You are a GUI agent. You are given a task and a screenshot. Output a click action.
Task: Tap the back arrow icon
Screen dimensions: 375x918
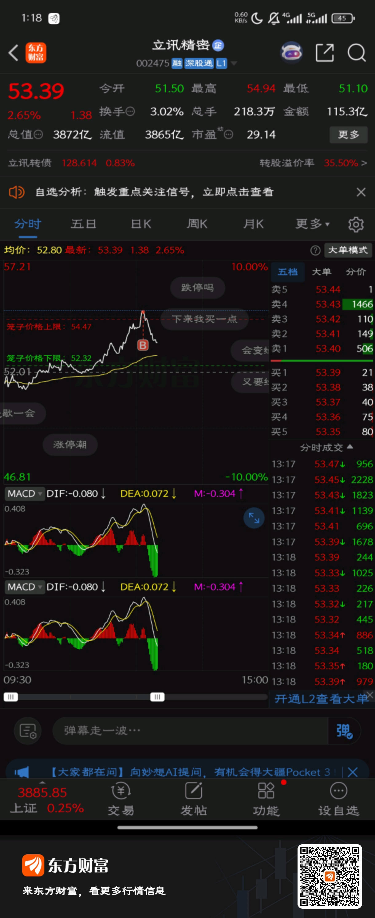[x=14, y=53]
